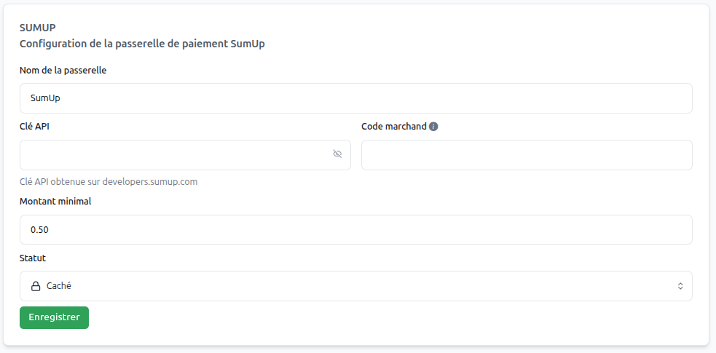Screen dimensions: 716x353
Task: Click the SumUp gateway name value
Action: 45,98
